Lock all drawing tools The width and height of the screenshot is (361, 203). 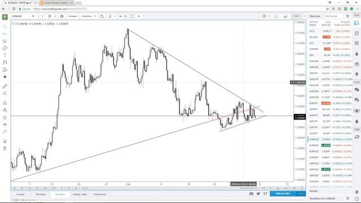(x=5, y=117)
